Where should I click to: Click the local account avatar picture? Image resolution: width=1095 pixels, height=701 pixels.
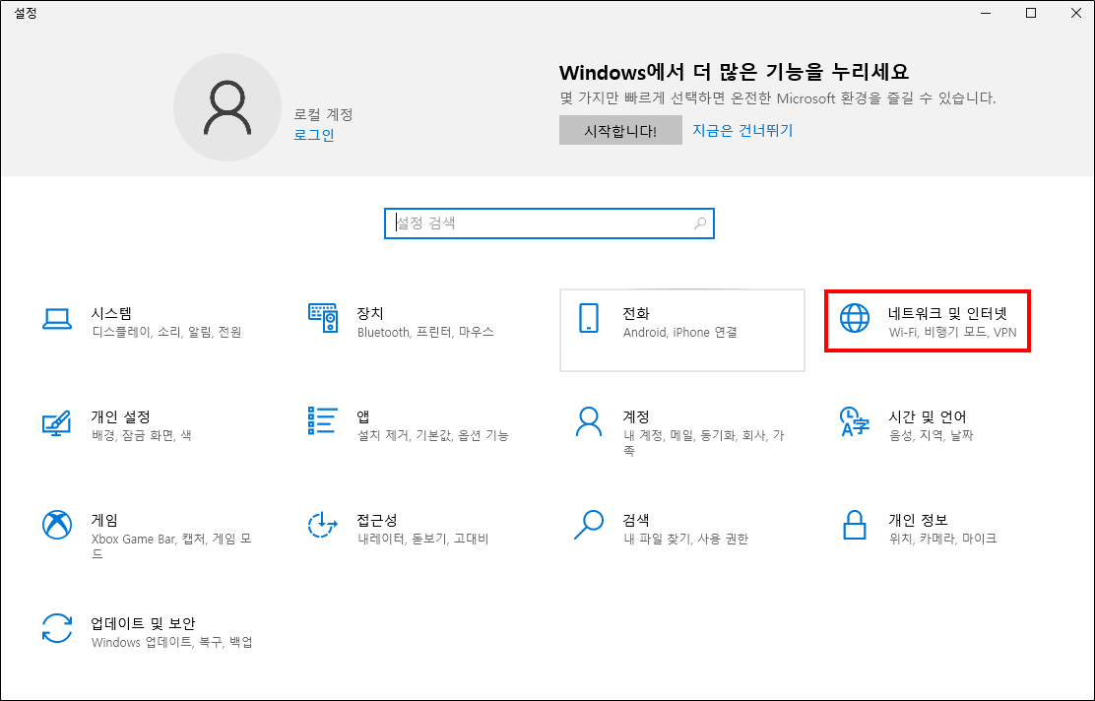click(x=226, y=107)
